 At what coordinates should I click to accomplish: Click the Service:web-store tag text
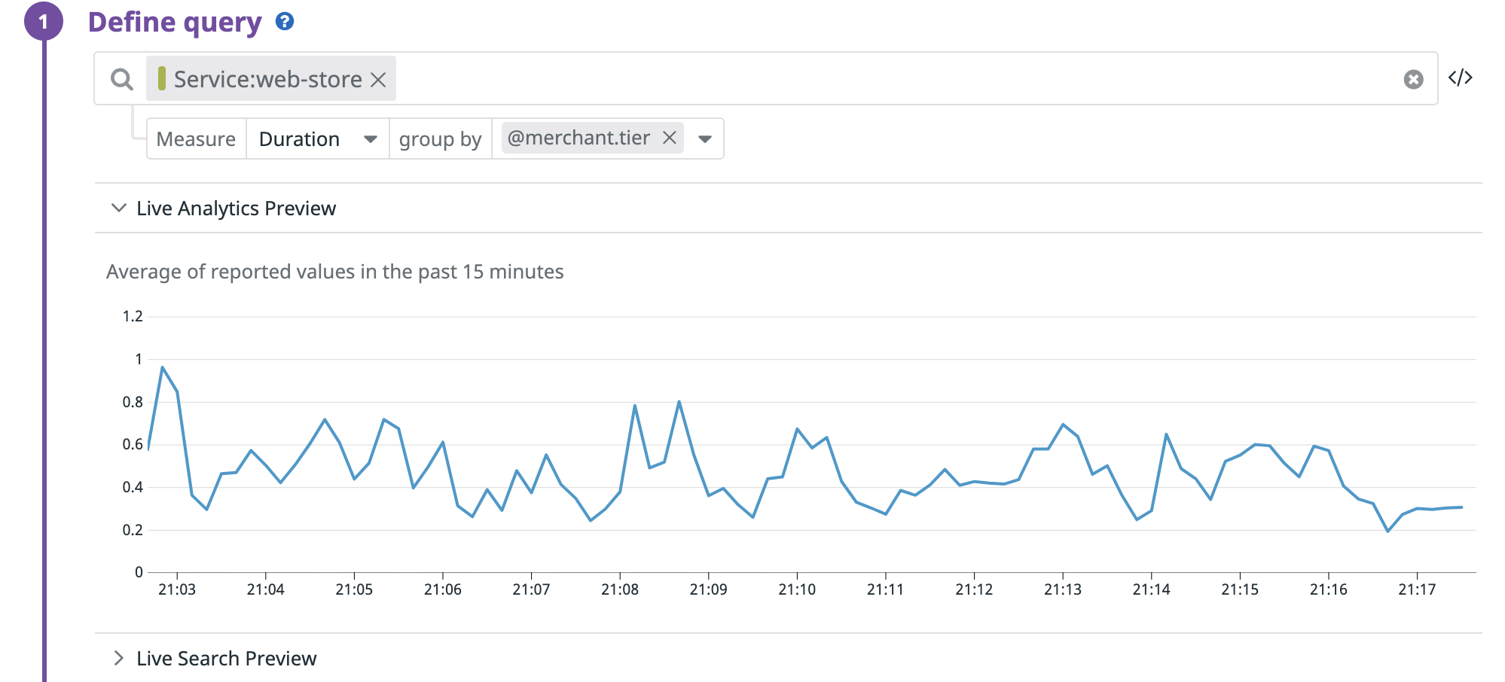coord(267,79)
